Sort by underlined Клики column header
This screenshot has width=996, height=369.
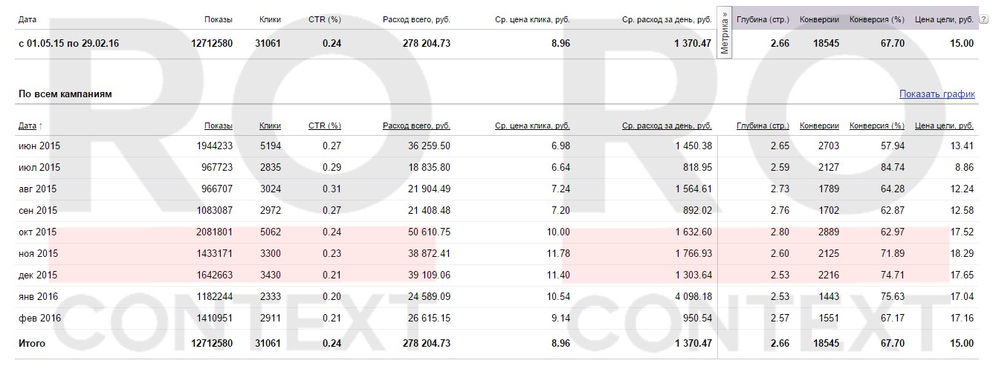[x=270, y=126]
